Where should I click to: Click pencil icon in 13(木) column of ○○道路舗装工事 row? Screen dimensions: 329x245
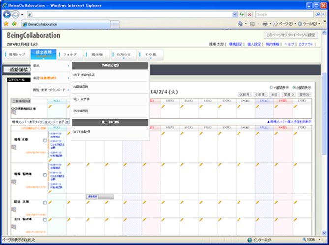[x=220, y=106]
